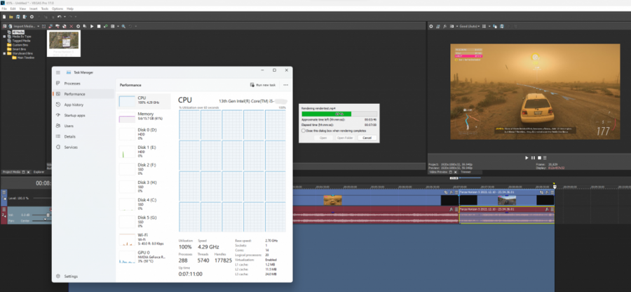The width and height of the screenshot is (631, 292).
Task: Select Forza Horizon 5 media thumbnail
Action: (64, 43)
